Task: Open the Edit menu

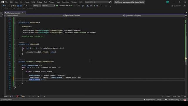Action: coord(11,2)
